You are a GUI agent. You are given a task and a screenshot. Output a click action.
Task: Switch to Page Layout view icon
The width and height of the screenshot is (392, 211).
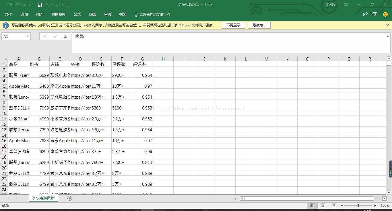pyautogui.click(x=323, y=205)
